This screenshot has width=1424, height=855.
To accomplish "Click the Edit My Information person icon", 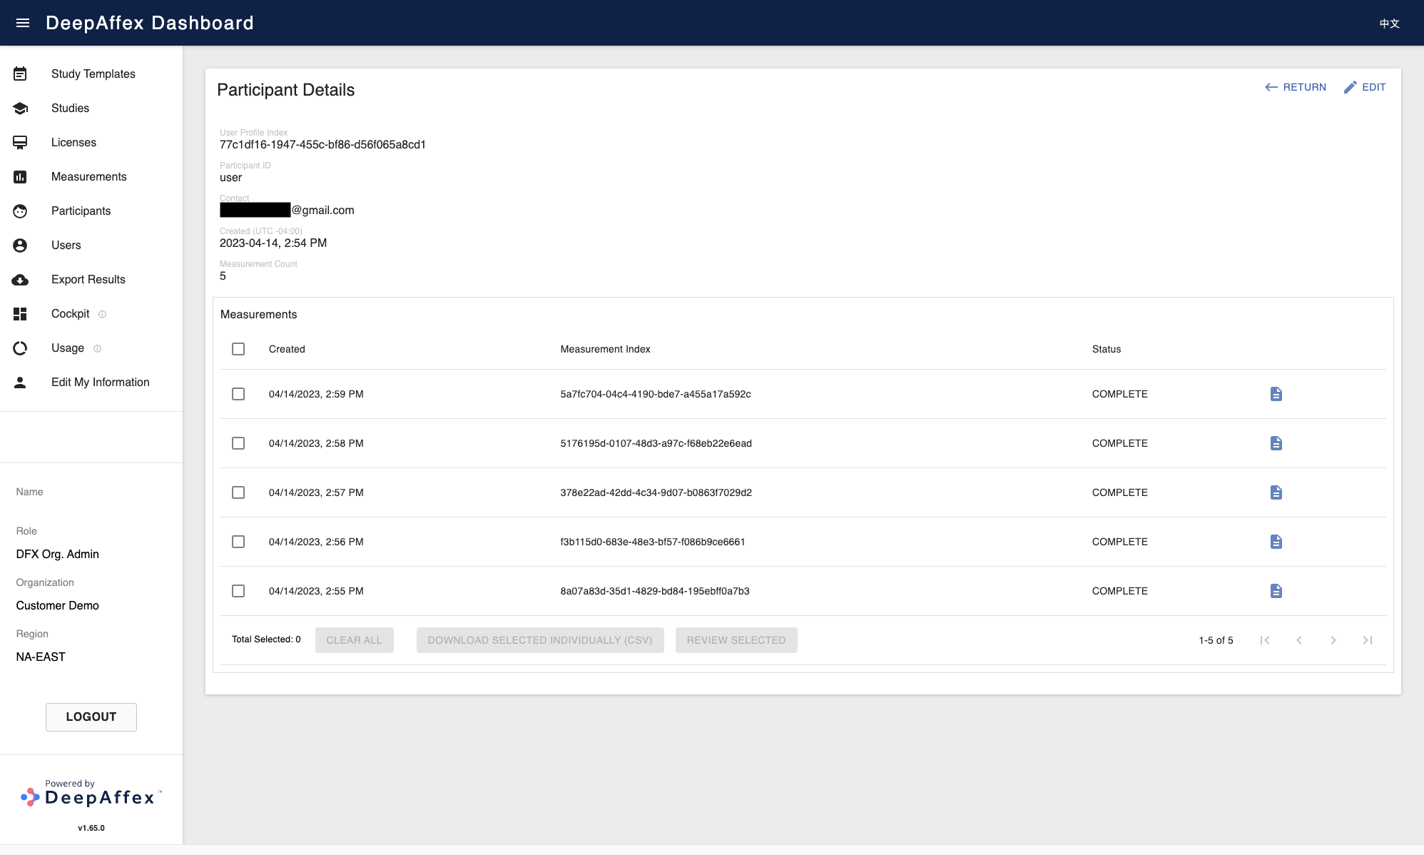I will (x=20, y=382).
